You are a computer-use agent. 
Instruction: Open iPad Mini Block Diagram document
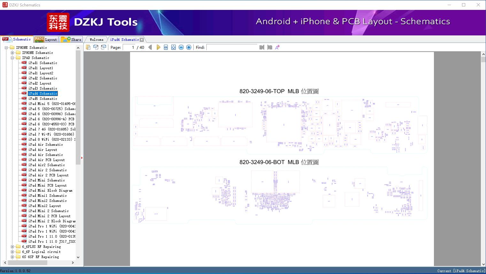tap(50, 190)
